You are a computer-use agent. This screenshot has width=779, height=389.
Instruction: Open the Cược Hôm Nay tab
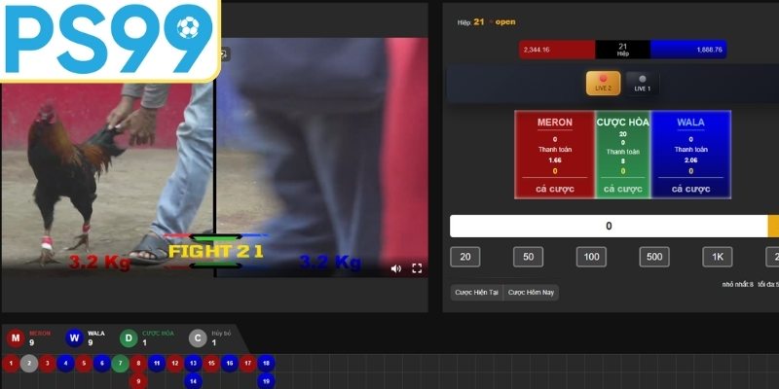coord(532,293)
